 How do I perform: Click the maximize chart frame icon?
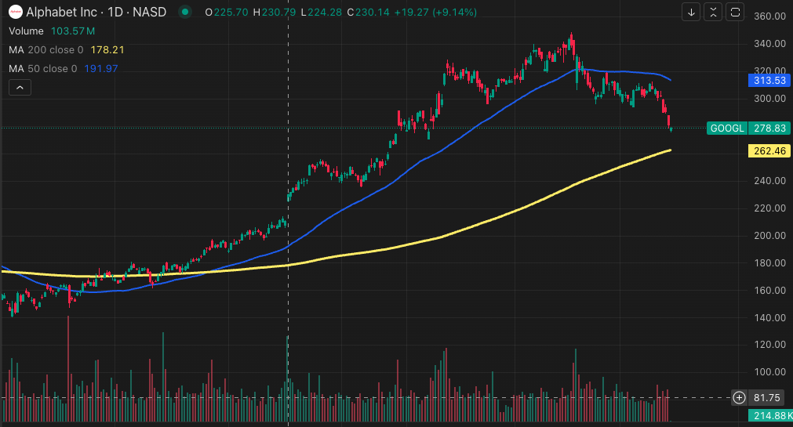click(x=735, y=12)
